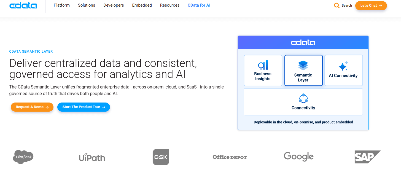Viewport: 401px width, 183px height.
Task: Click the Request A Demo button
Action: [x=32, y=107]
